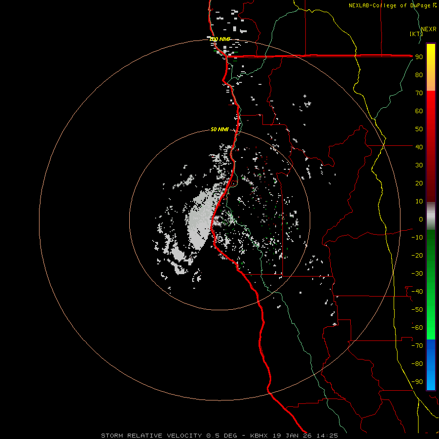Select the 60 value on velocity scale
Image resolution: width=439 pixels, height=439 pixels.
point(419,111)
